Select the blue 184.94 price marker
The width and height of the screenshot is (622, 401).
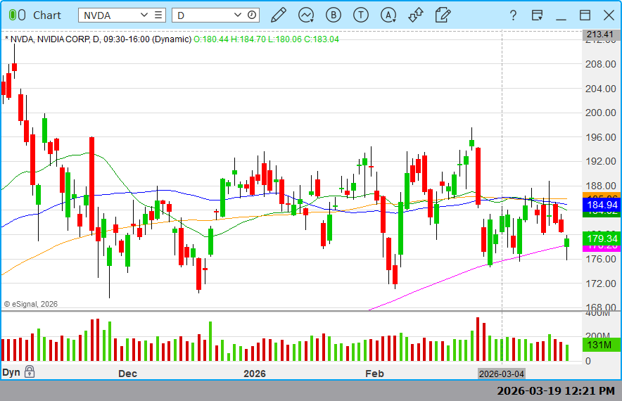coord(602,205)
